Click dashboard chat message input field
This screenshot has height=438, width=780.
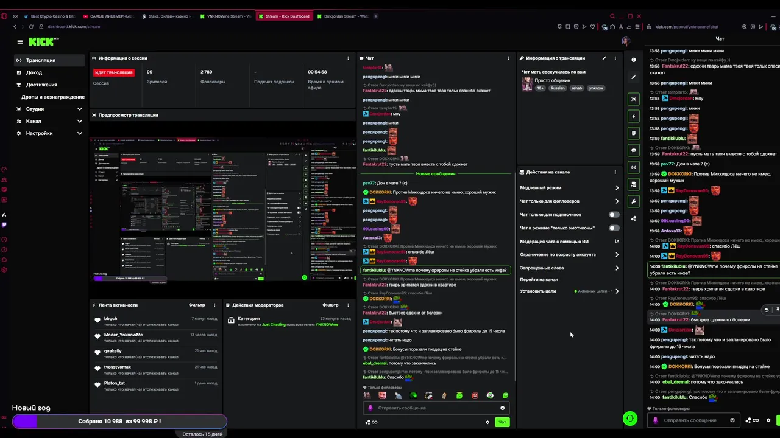pos(436,408)
